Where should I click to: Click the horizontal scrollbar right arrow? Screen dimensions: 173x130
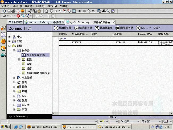[171, 113]
